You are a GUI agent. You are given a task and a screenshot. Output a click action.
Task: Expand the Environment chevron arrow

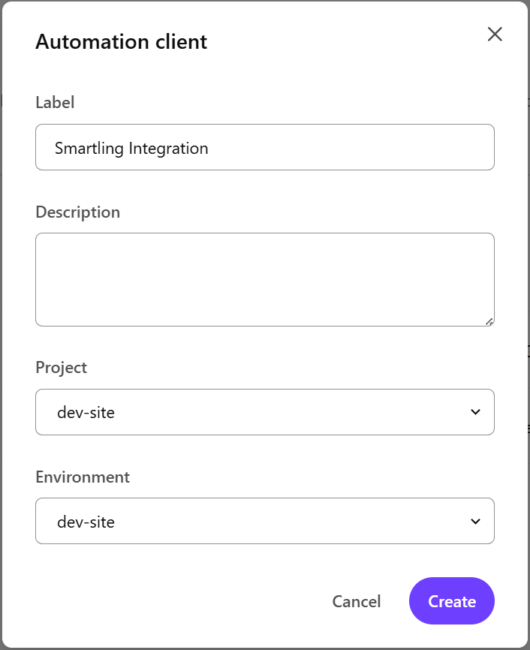[474, 521]
